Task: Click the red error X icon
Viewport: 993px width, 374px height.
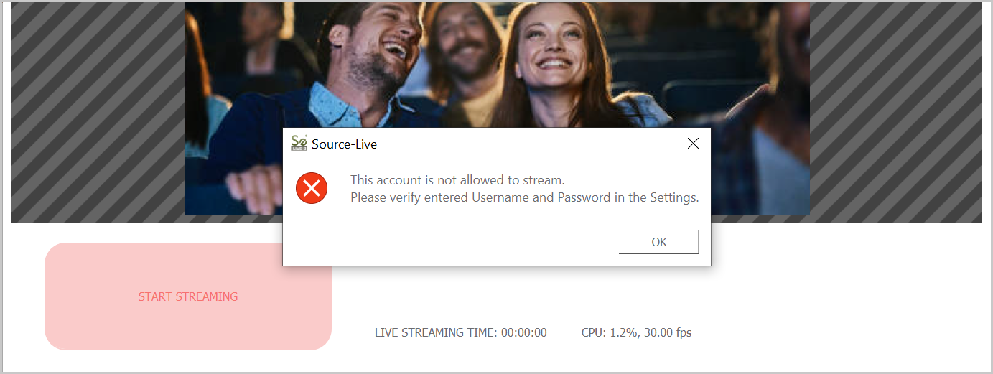Action: (x=312, y=189)
